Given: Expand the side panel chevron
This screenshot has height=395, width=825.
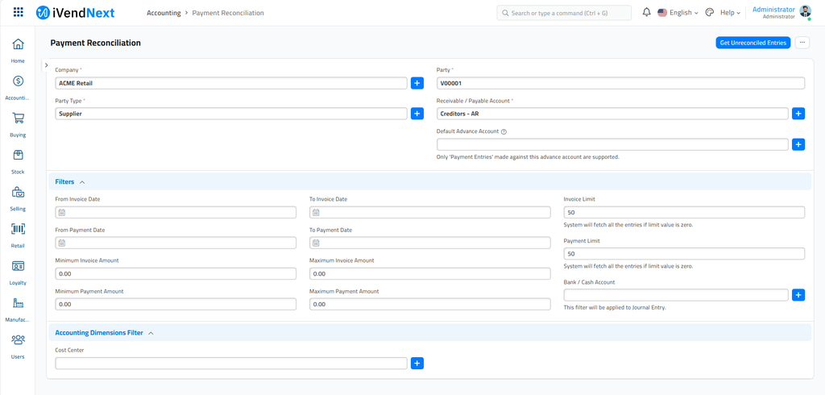Looking at the screenshot, I should [x=46, y=65].
